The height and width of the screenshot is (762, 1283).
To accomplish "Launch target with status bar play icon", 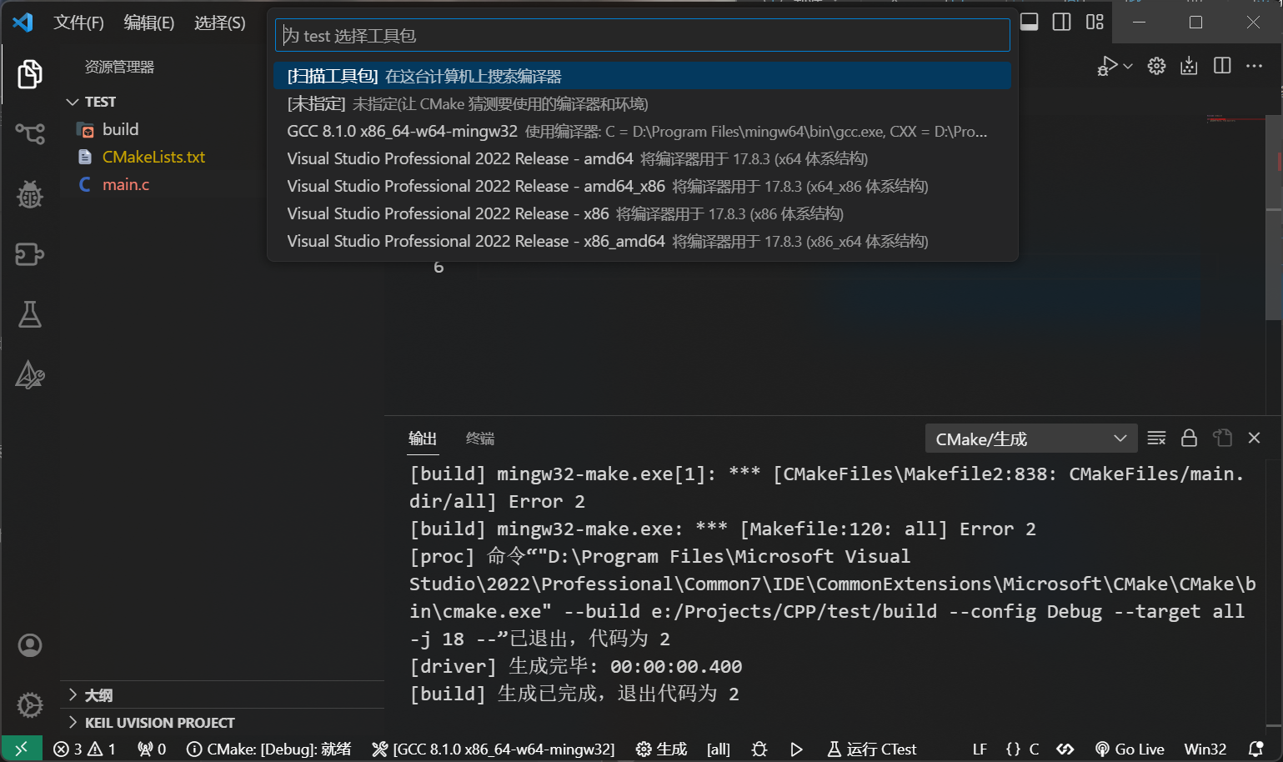I will (796, 749).
